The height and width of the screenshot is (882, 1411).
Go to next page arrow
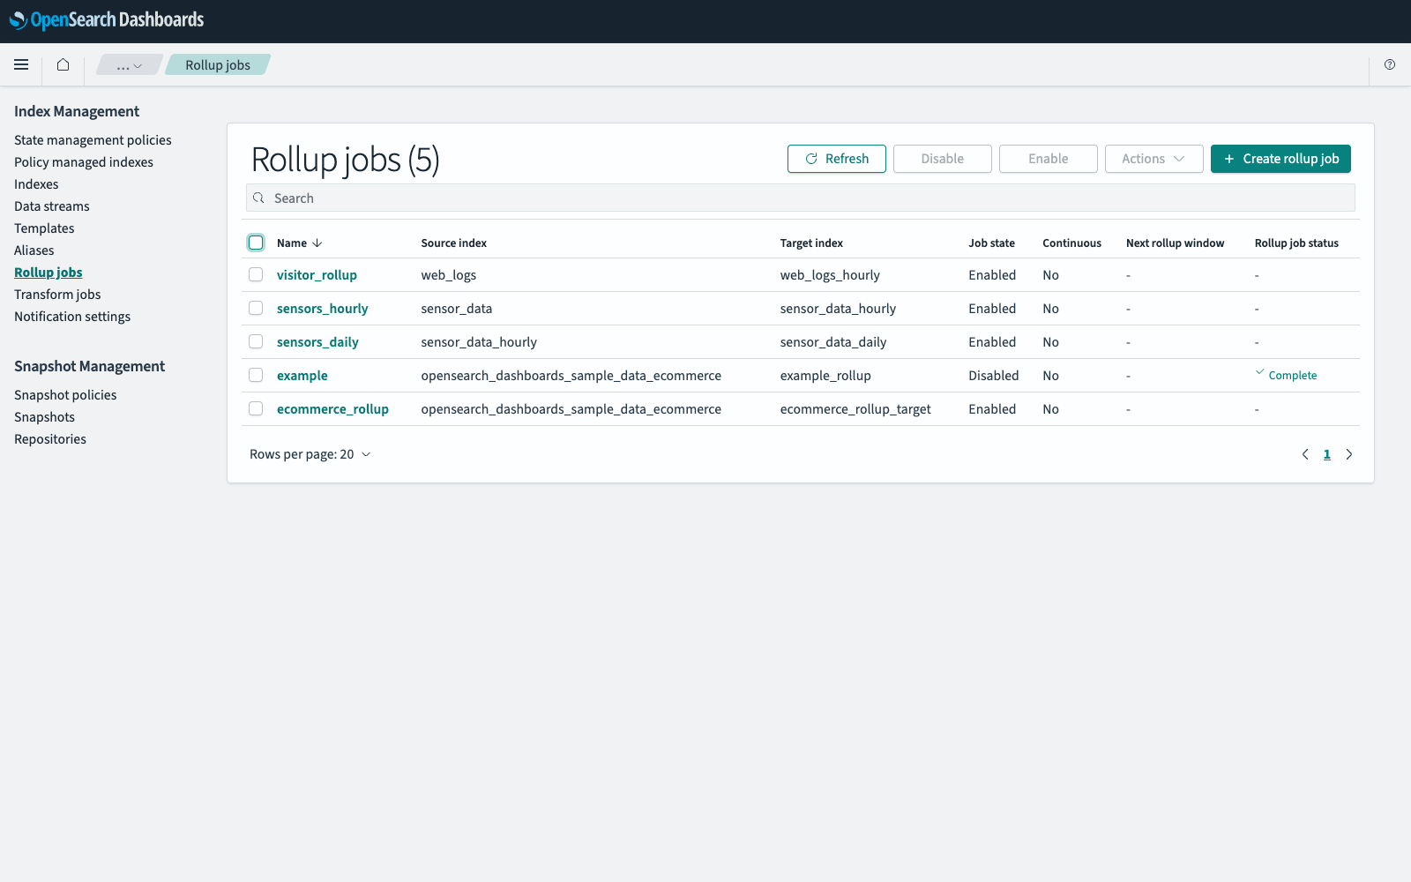pyautogui.click(x=1348, y=454)
